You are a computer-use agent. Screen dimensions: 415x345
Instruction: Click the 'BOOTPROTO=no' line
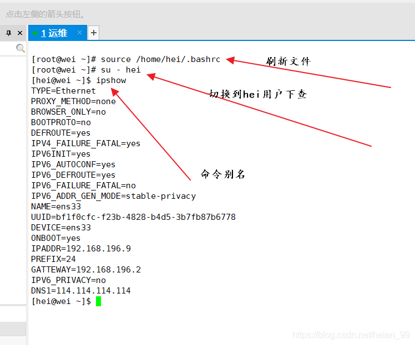pyautogui.click(x=61, y=122)
